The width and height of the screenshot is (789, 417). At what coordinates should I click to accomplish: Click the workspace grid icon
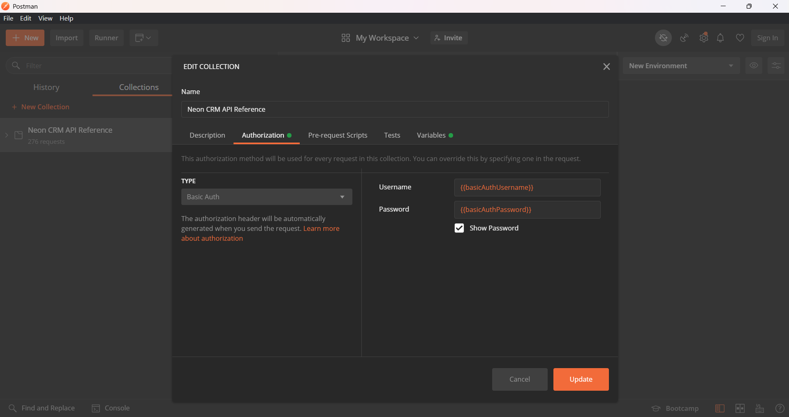(x=346, y=38)
